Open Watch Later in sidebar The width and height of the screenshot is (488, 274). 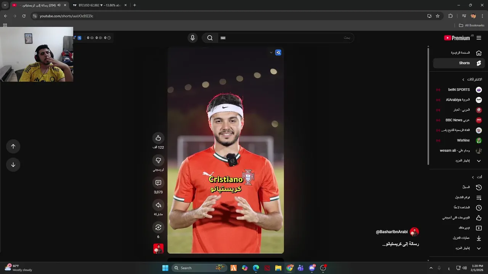click(x=459, y=207)
